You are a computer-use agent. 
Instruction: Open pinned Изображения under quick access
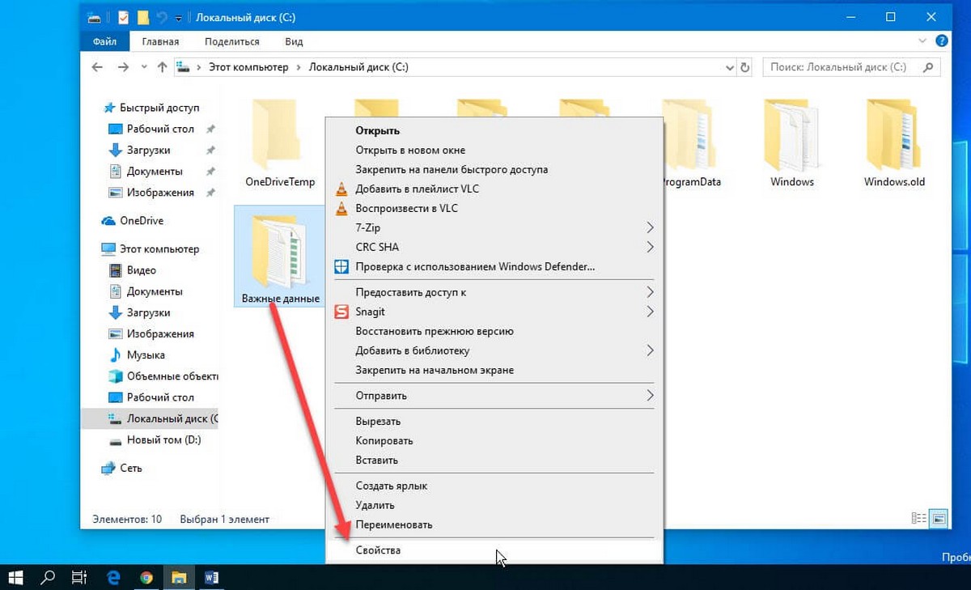[x=160, y=193]
